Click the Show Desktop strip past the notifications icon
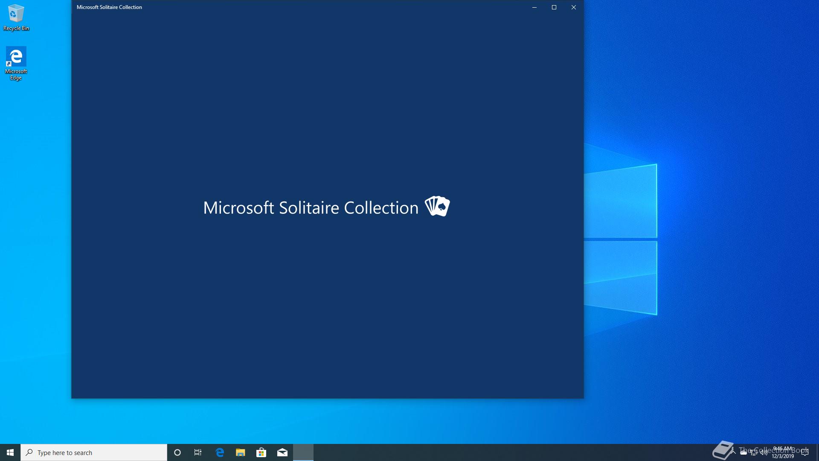 817,452
